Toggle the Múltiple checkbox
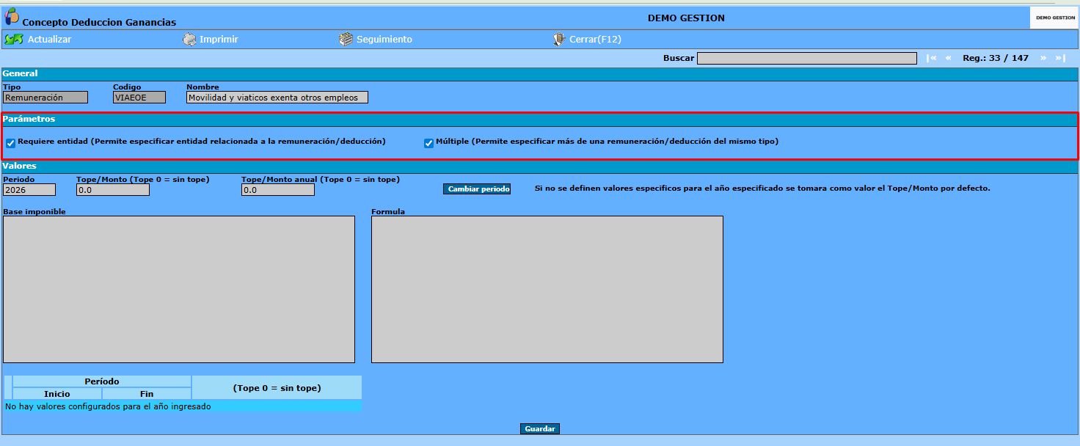 pos(428,143)
